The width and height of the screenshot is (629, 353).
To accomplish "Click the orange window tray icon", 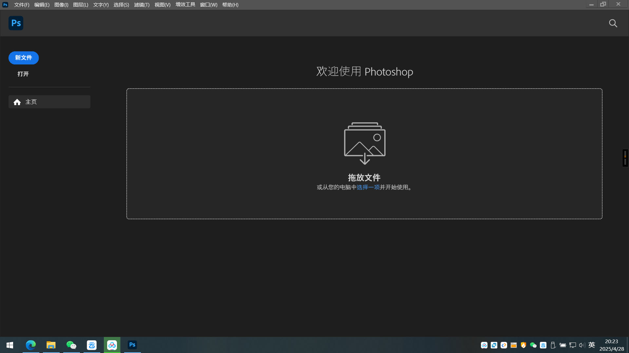I will (514, 345).
